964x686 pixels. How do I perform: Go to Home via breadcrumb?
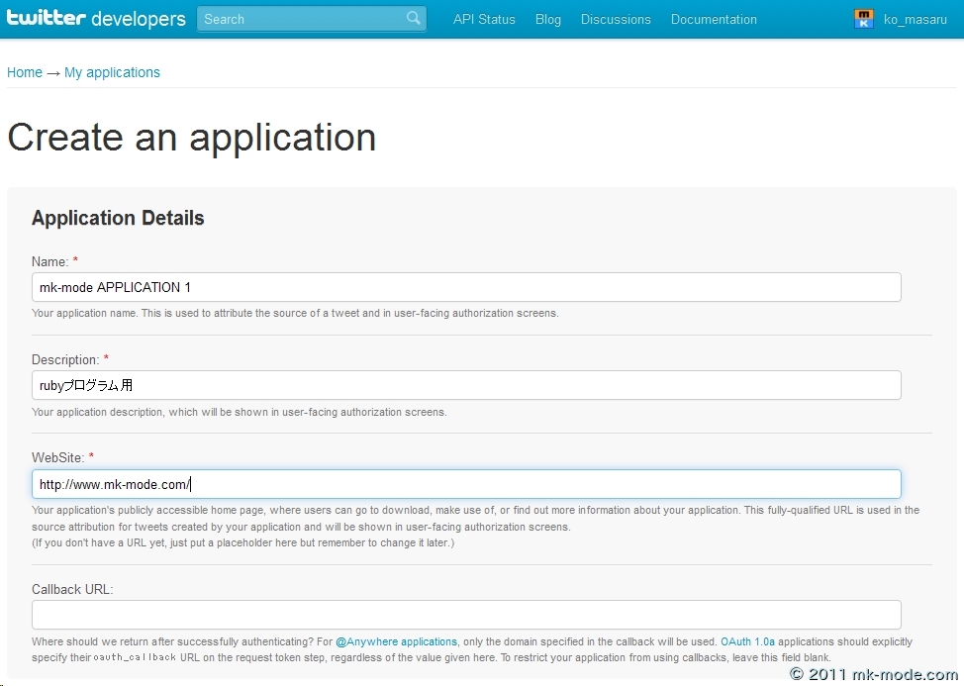click(25, 72)
